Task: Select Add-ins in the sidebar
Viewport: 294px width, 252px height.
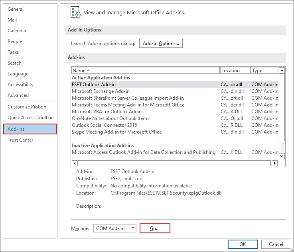Action: pos(30,129)
